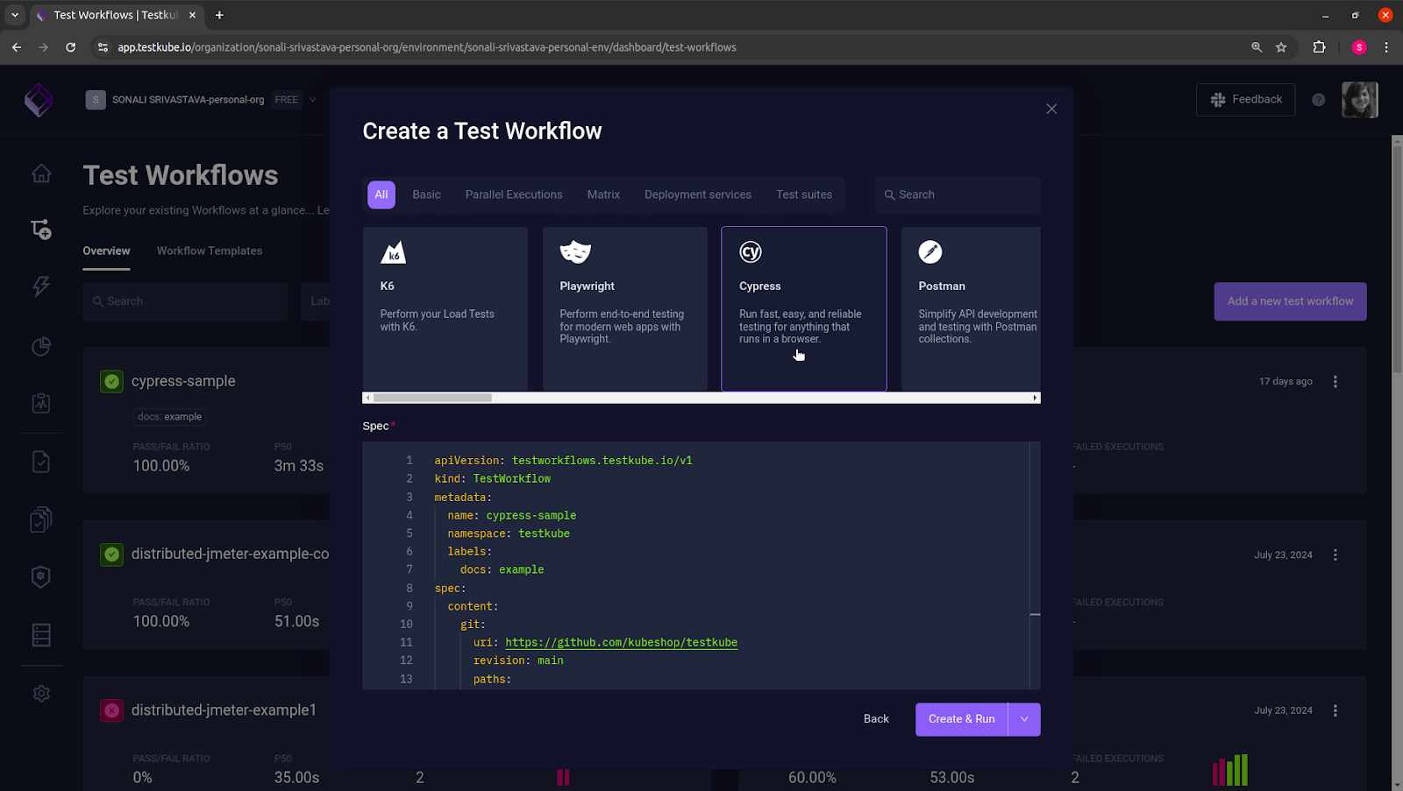Click 'kind: TestWorkflow' line in spec editor

point(493,478)
